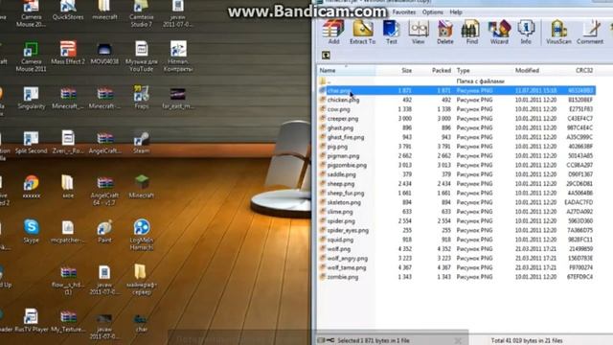613x345 pixels.
Task: Select skeleton.png in the archive list
Action: 457,202
